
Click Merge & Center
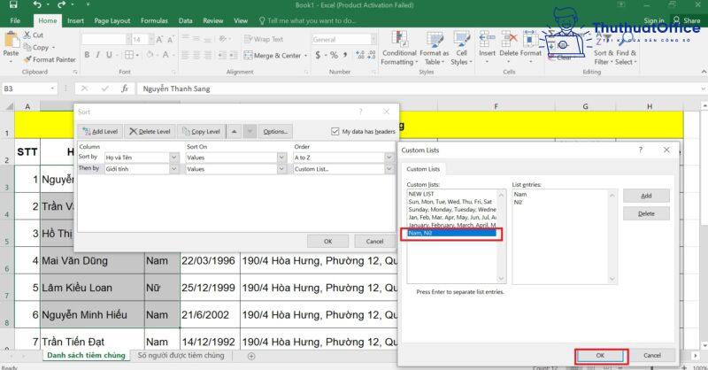(x=273, y=55)
